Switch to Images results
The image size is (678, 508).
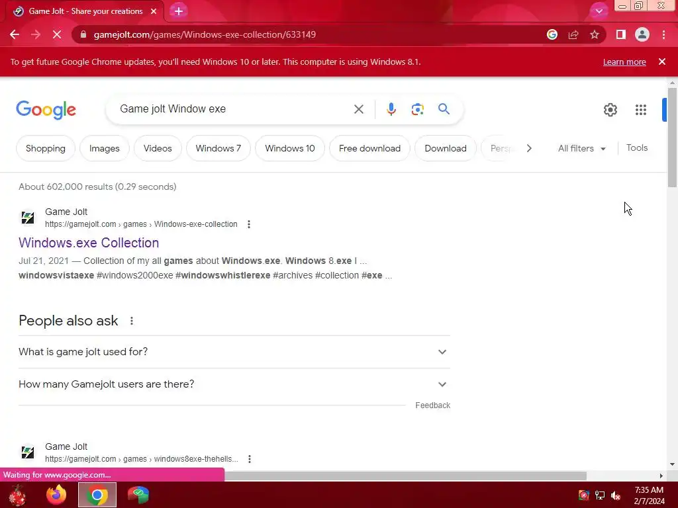click(104, 148)
